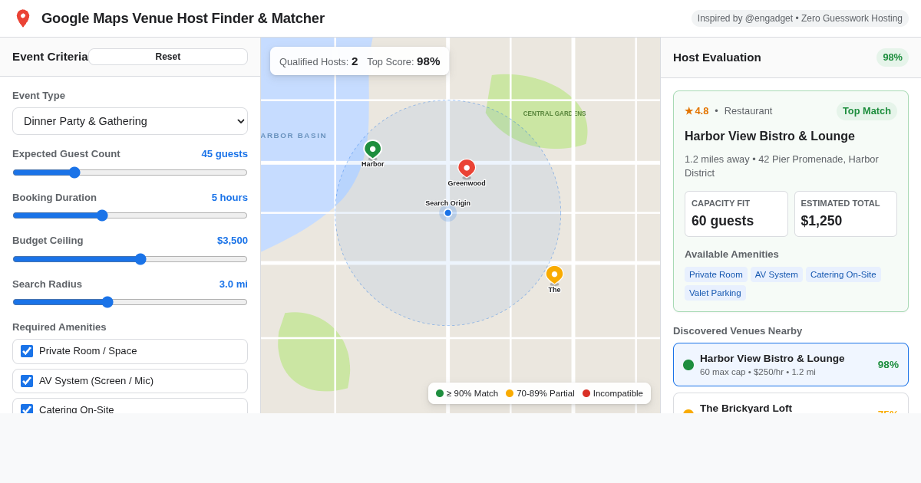
Task: Adjust the Search Radius slider
Action: pos(130,302)
